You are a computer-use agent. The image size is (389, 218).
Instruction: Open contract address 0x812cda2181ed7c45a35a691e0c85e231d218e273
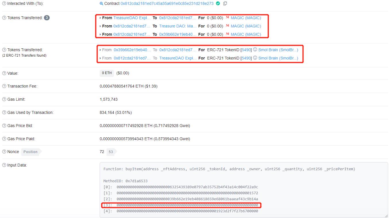click(x=167, y=4)
